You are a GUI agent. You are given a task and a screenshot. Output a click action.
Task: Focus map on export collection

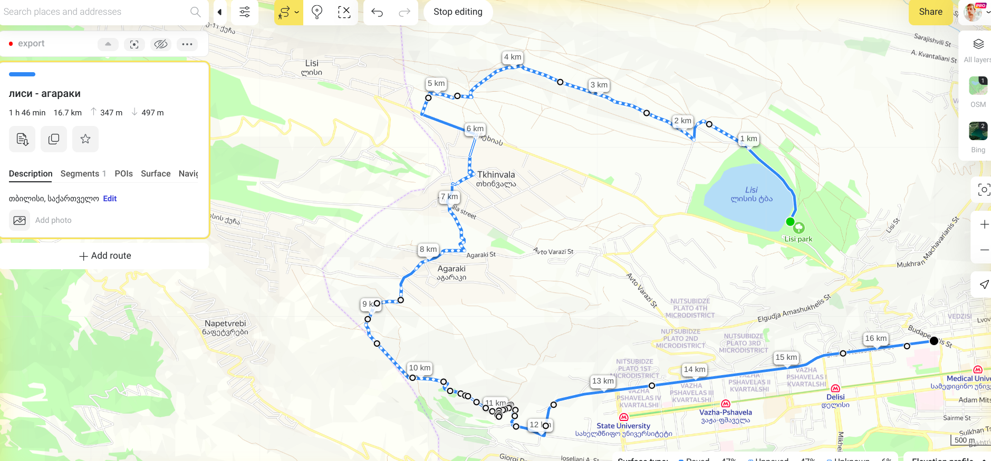pyautogui.click(x=134, y=44)
